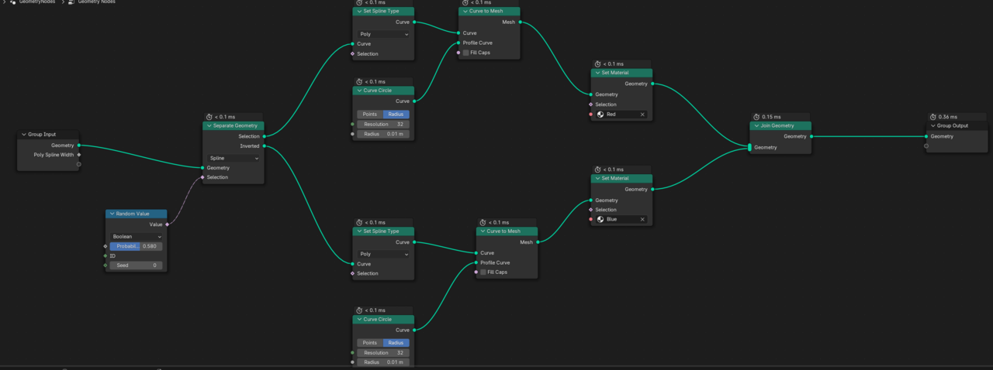Open the Poly dropdown in the lower Set Spline Type node

click(383, 254)
